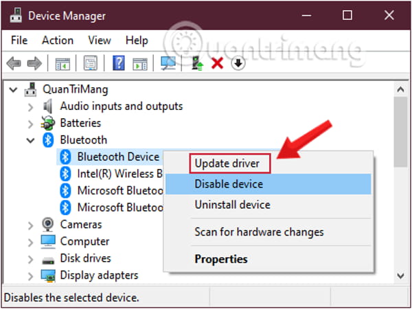Select the Disk drives label
Screen dimensions: 412x309
[x=85, y=258]
